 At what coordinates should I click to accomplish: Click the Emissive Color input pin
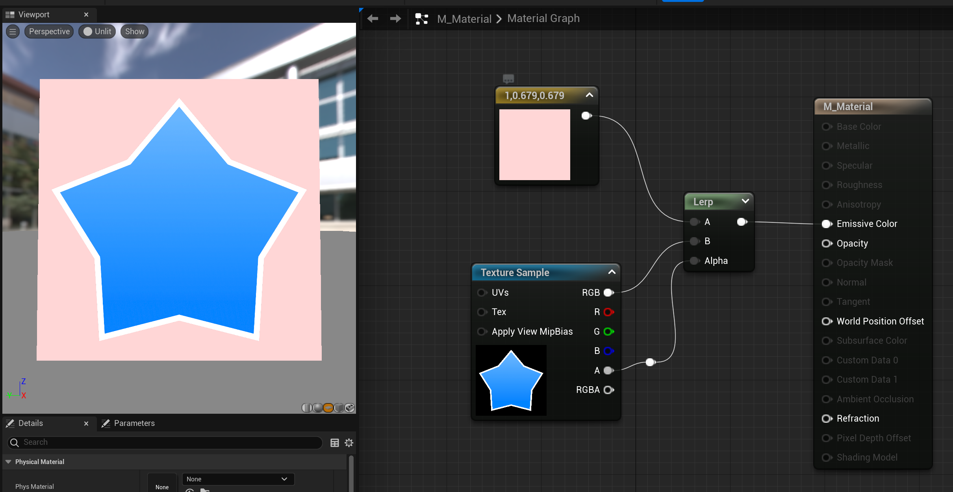coord(827,224)
